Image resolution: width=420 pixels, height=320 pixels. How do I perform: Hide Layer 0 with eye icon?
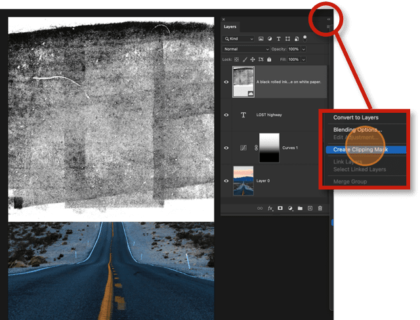(226, 180)
